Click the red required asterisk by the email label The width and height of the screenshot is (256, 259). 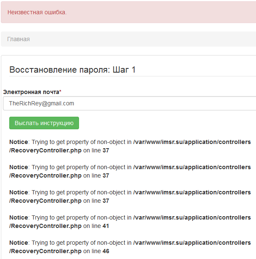pos(61,91)
